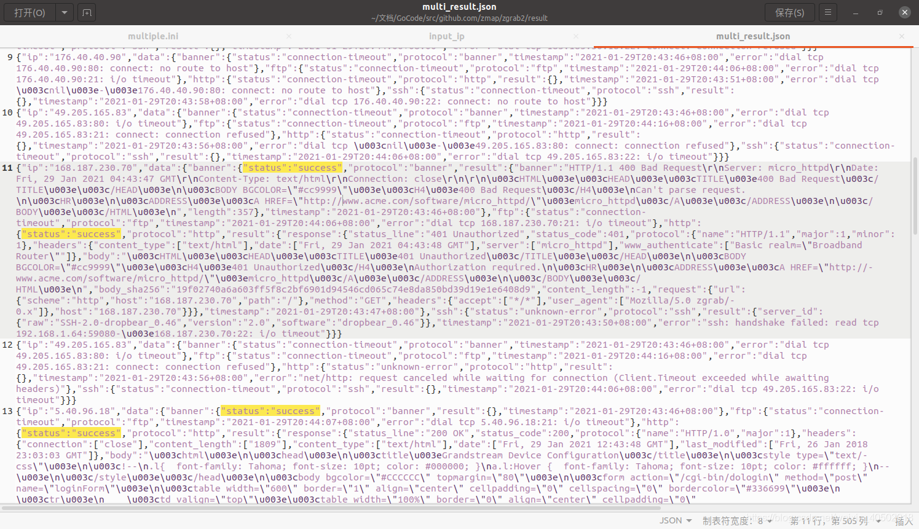The width and height of the screenshot is (919, 529).
Task: Save the file with the 保存(S) button
Action: [789, 12]
